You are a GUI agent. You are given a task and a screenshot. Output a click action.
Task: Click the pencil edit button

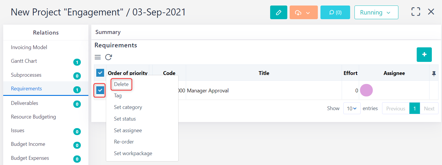[279, 12]
